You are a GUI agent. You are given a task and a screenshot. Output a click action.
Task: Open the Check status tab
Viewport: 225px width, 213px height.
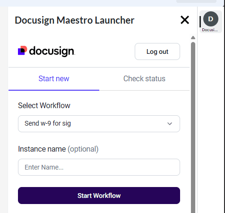[x=144, y=78]
